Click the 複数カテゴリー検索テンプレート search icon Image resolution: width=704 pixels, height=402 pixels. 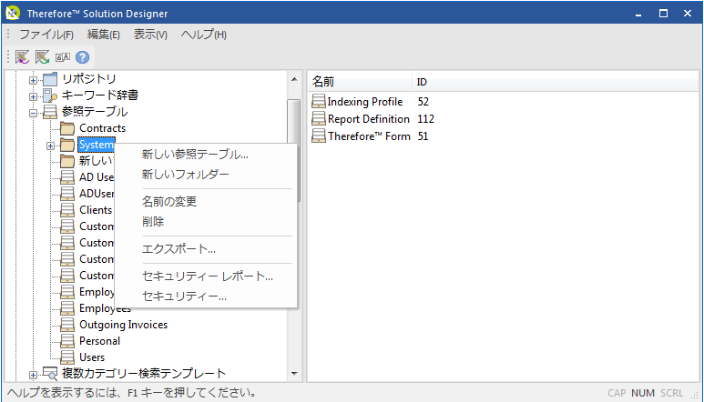click(x=50, y=373)
